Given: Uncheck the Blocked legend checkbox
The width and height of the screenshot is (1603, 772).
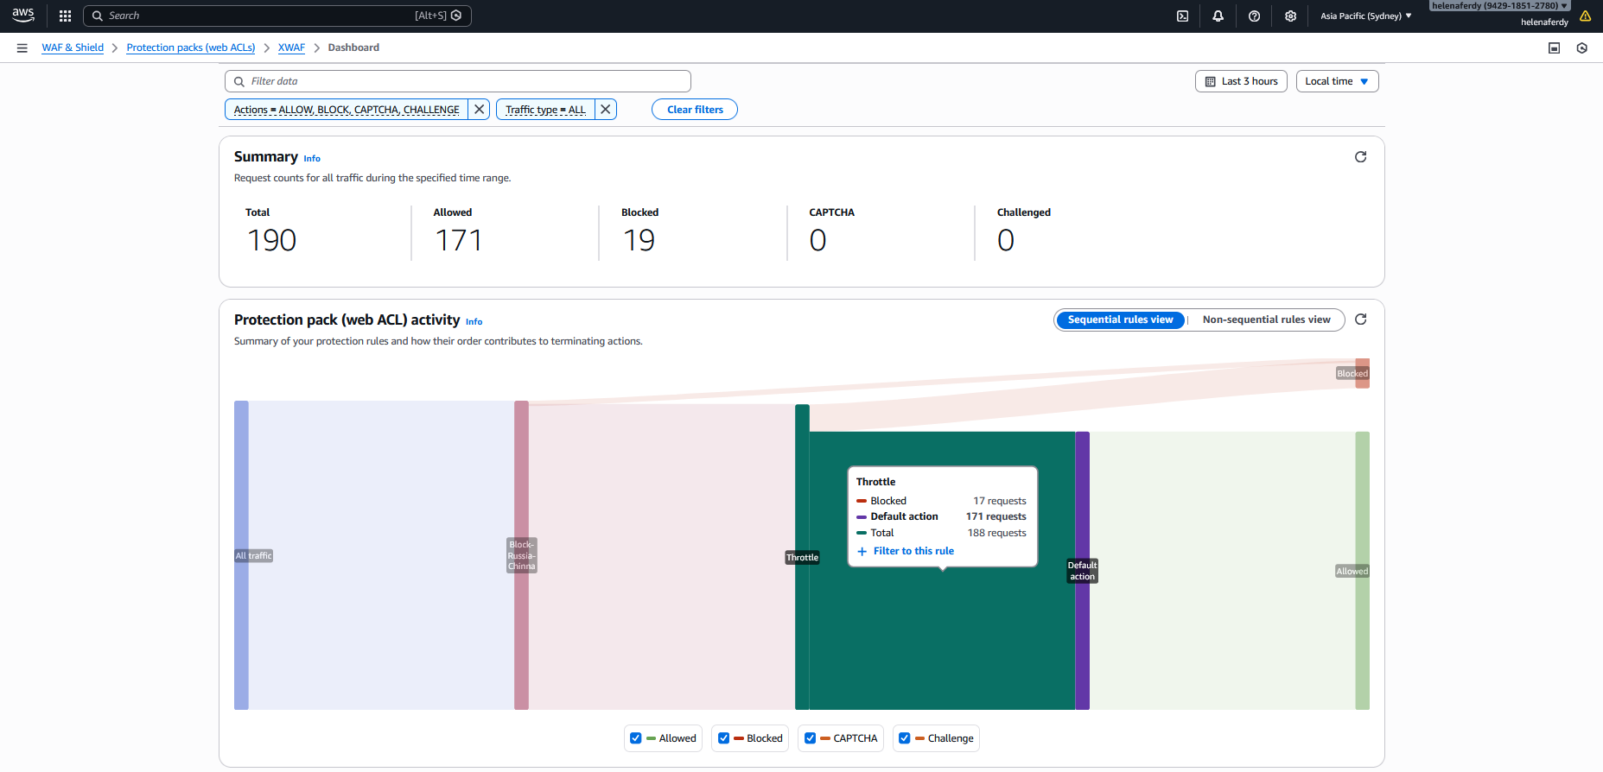Looking at the screenshot, I should [x=724, y=738].
